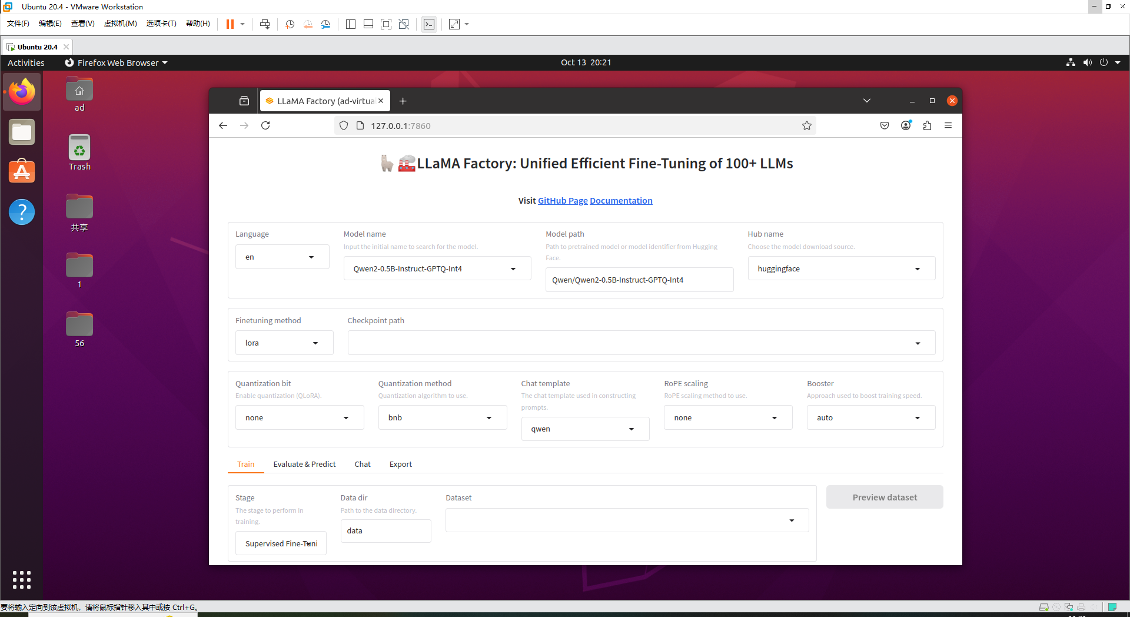
Task: Open the Quantization bit dropdown
Action: point(300,417)
